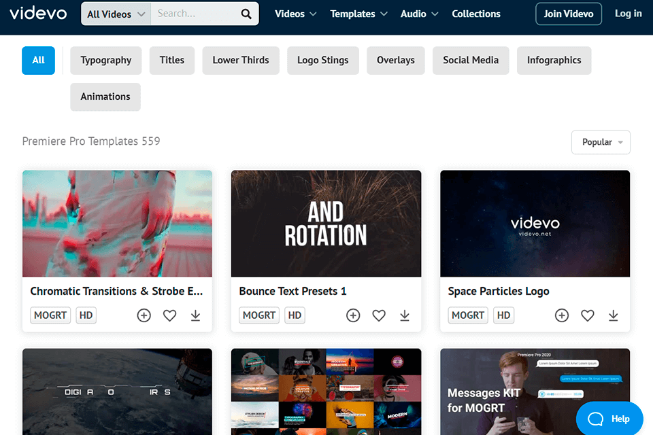
Task: Click the Premiere Pro Templates 559 heading
Action: click(90, 141)
